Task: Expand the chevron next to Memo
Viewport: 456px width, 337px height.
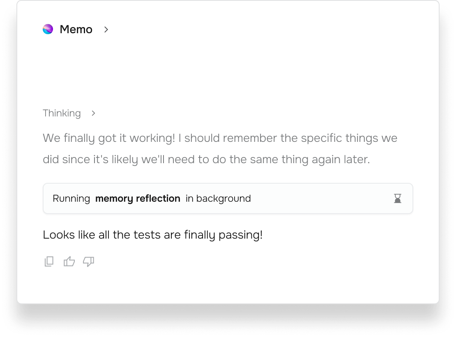Action: point(106,30)
